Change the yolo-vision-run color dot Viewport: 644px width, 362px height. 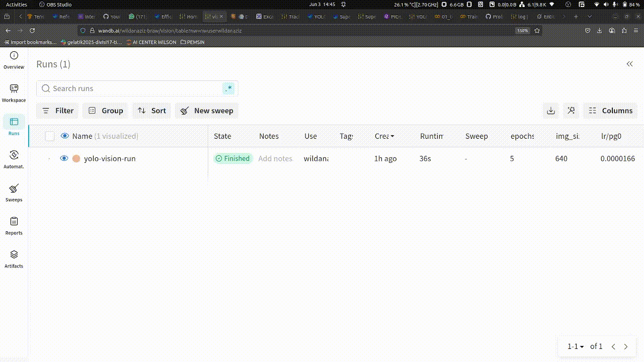tap(76, 158)
